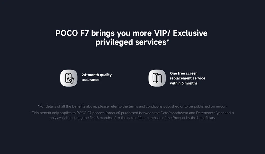265x154 pixels.
Task: Select the "24-month quality" label line
Action: [97, 75]
